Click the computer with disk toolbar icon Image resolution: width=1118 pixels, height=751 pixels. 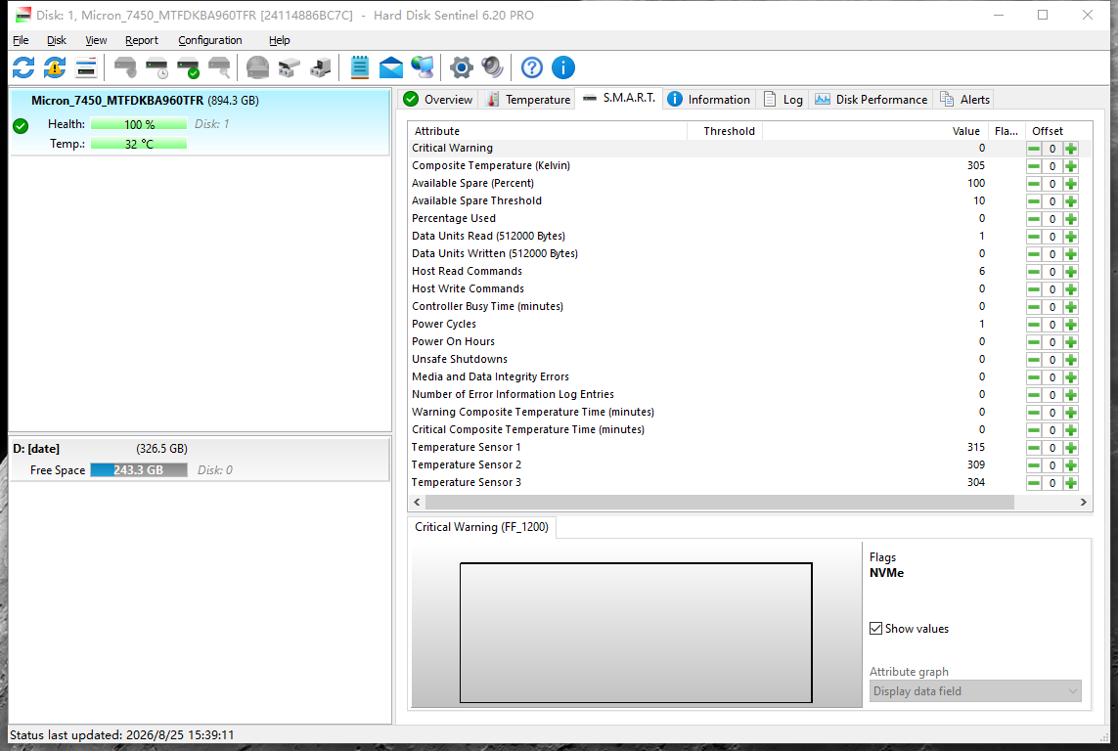pos(320,67)
